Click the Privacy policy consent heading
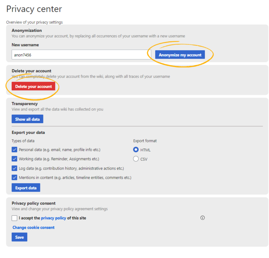The height and width of the screenshot is (258, 269). [34, 203]
